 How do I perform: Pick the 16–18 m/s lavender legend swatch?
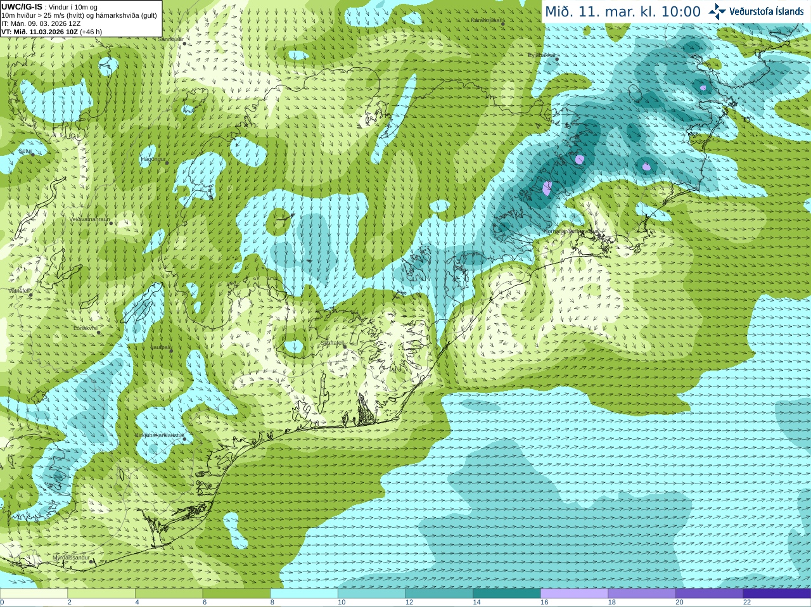click(574, 594)
